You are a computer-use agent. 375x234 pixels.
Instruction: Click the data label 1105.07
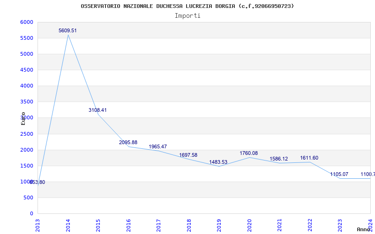[x=339, y=174]
